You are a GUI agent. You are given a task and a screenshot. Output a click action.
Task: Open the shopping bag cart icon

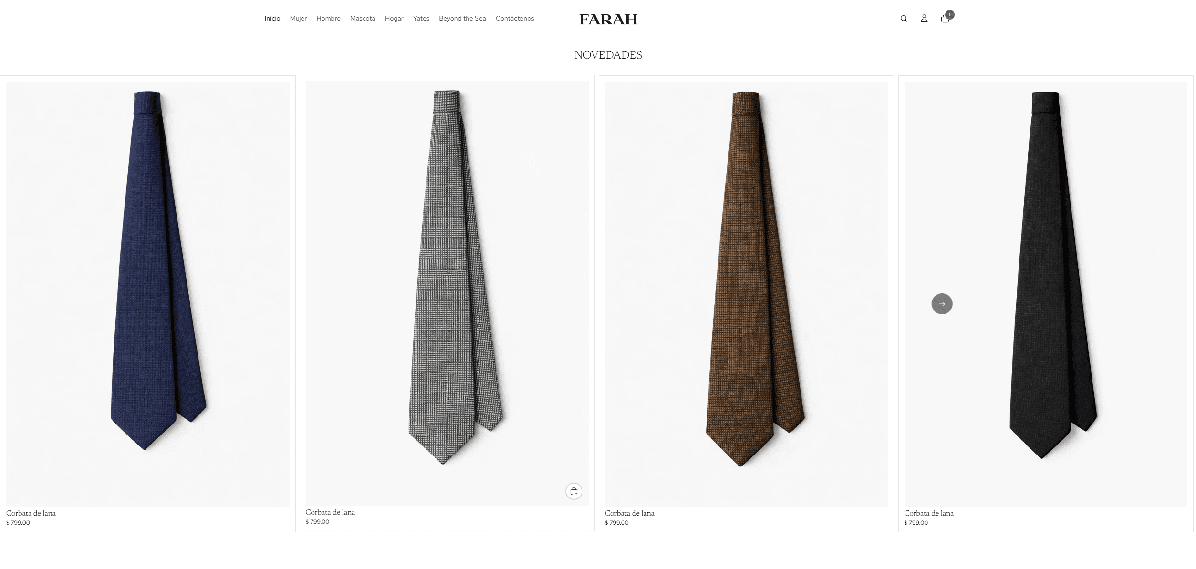[945, 19]
